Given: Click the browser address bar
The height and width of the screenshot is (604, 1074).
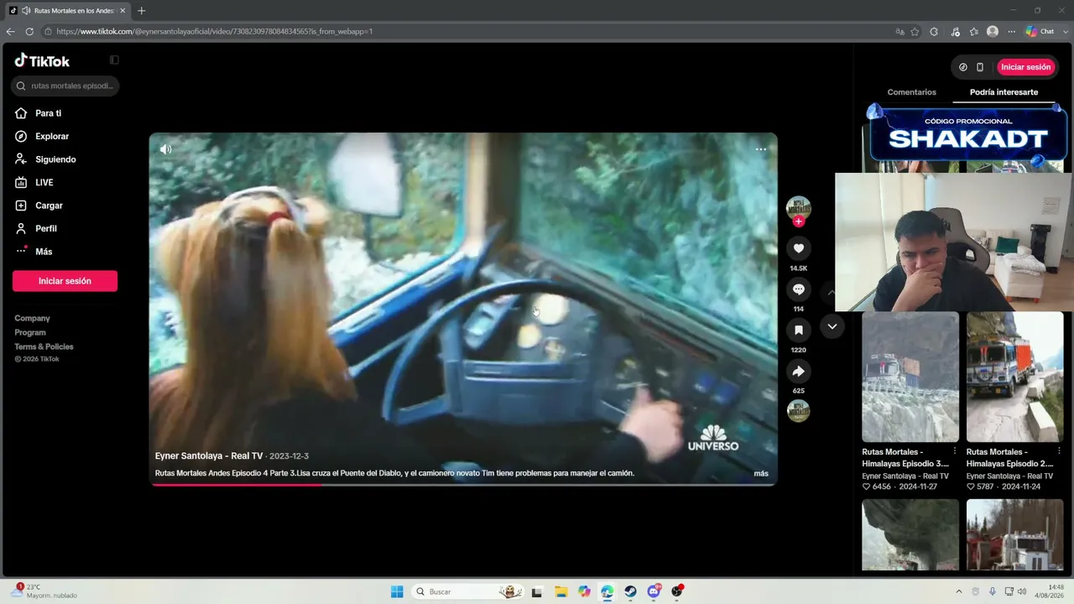Looking at the screenshot, I should click(466, 32).
